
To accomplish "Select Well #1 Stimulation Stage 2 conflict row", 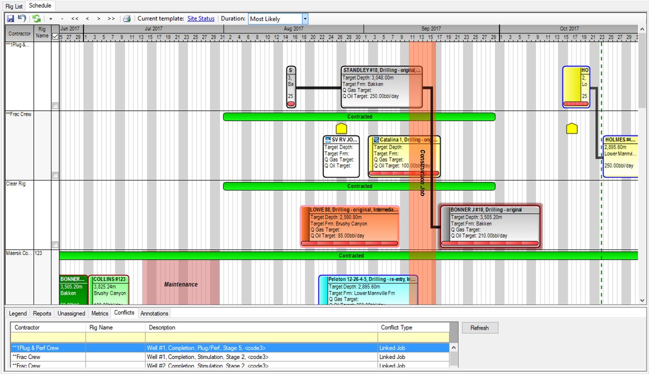I will click(230, 357).
